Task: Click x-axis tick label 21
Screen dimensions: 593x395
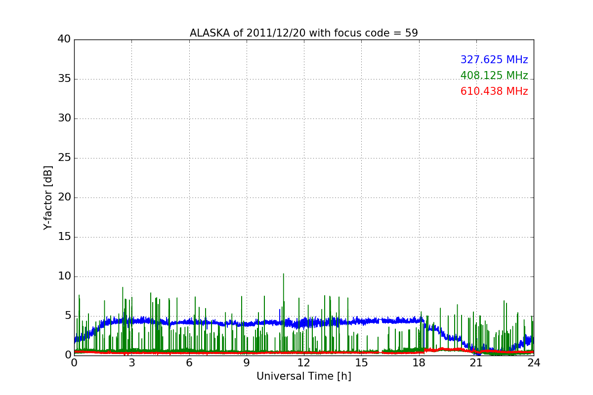Action: tap(476, 363)
